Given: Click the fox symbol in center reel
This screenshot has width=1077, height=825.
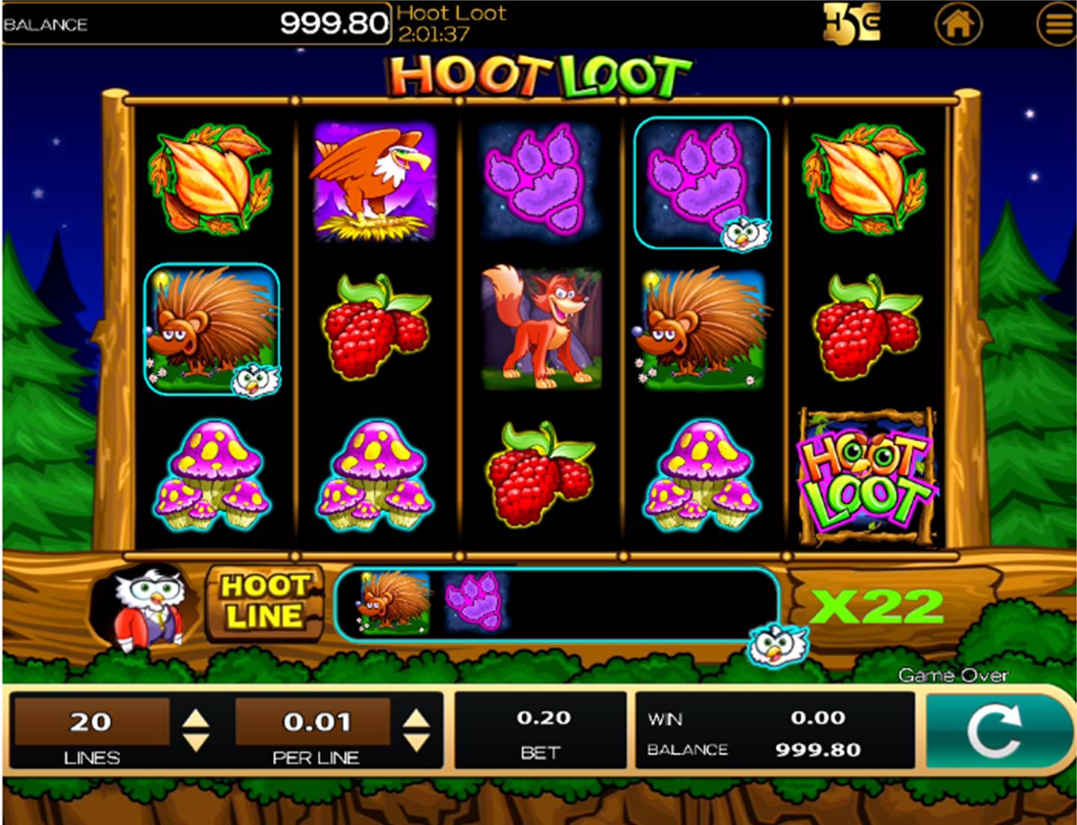Looking at the screenshot, I should pos(540,327).
